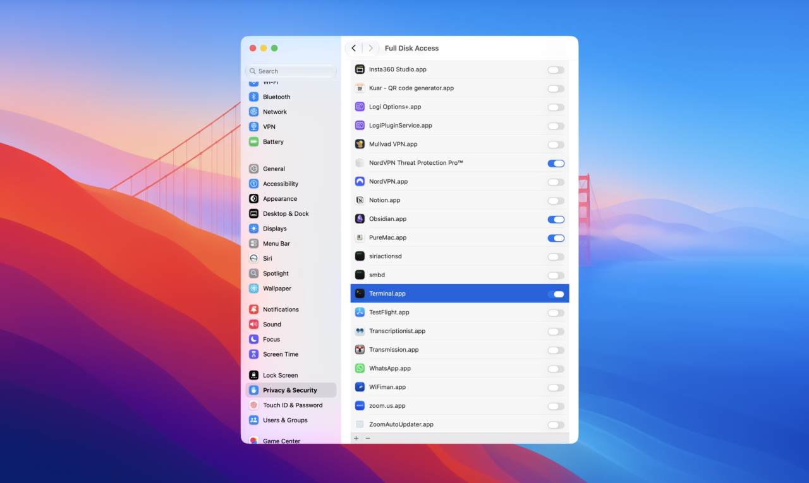Click the Spotlight magnifier icon

pos(253,273)
